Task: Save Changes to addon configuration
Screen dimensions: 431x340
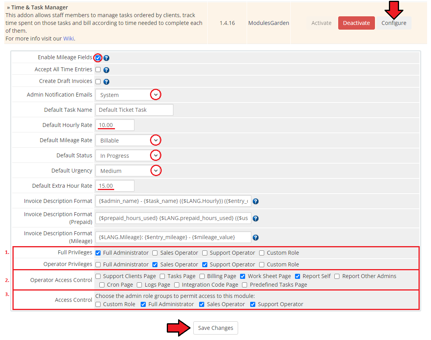Action: pos(215,328)
